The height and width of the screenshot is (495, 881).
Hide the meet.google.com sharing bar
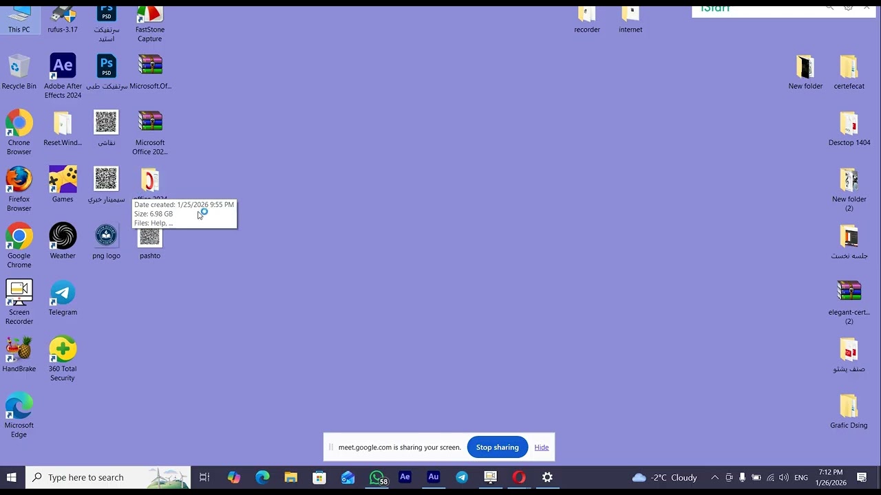[x=542, y=448]
